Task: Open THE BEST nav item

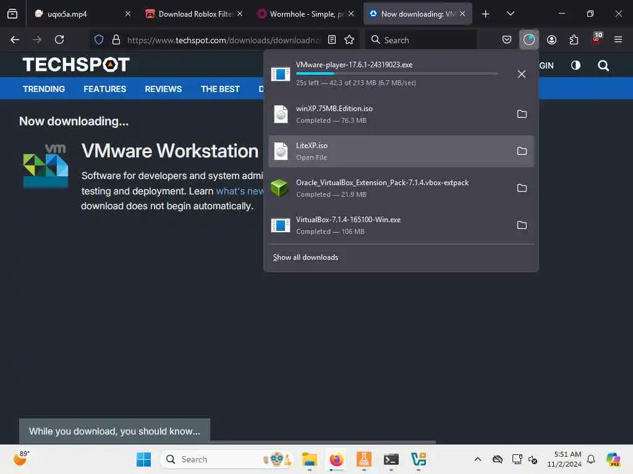Action: click(x=220, y=89)
